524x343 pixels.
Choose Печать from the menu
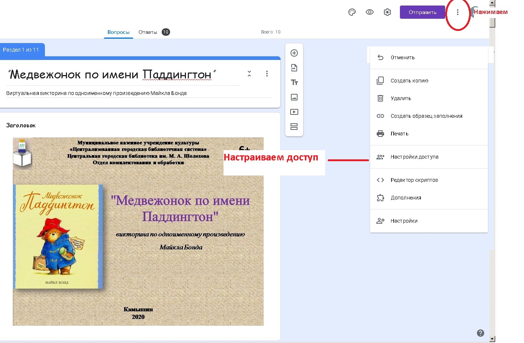429,134
